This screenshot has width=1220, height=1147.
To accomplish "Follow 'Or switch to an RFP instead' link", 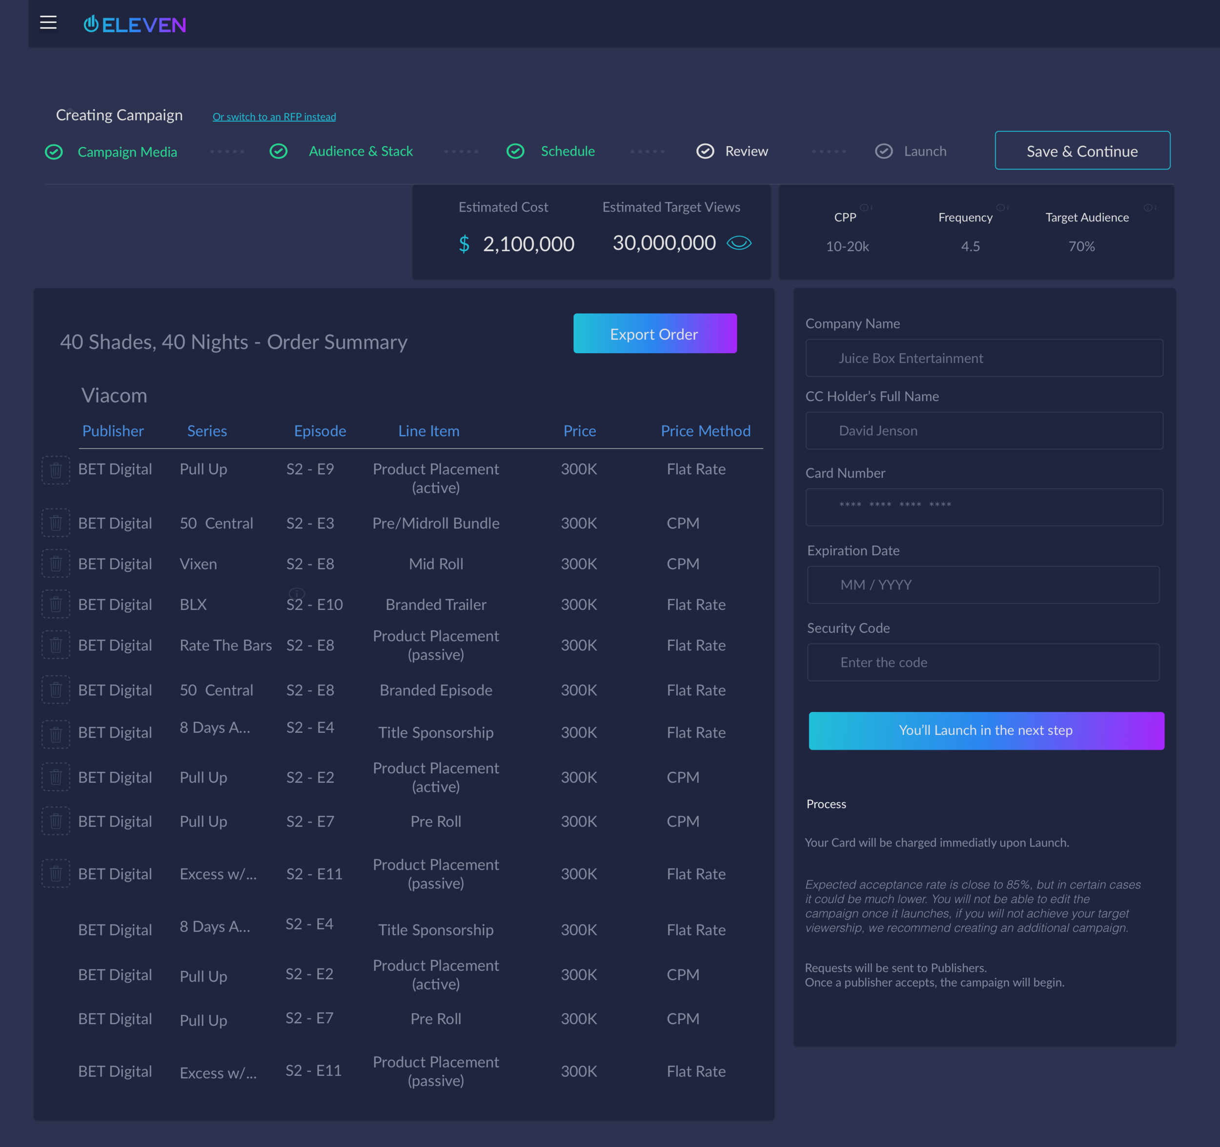I will pyautogui.click(x=274, y=117).
